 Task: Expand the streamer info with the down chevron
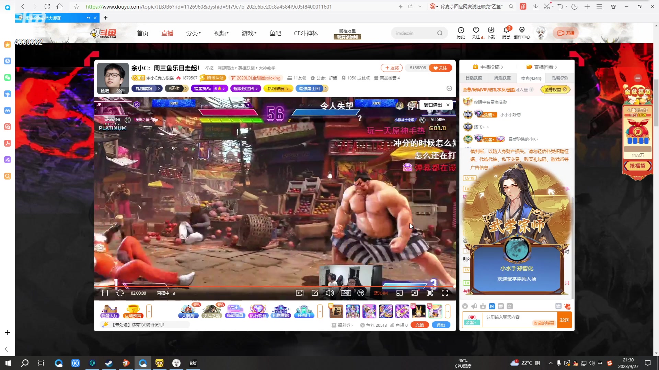pos(449,88)
